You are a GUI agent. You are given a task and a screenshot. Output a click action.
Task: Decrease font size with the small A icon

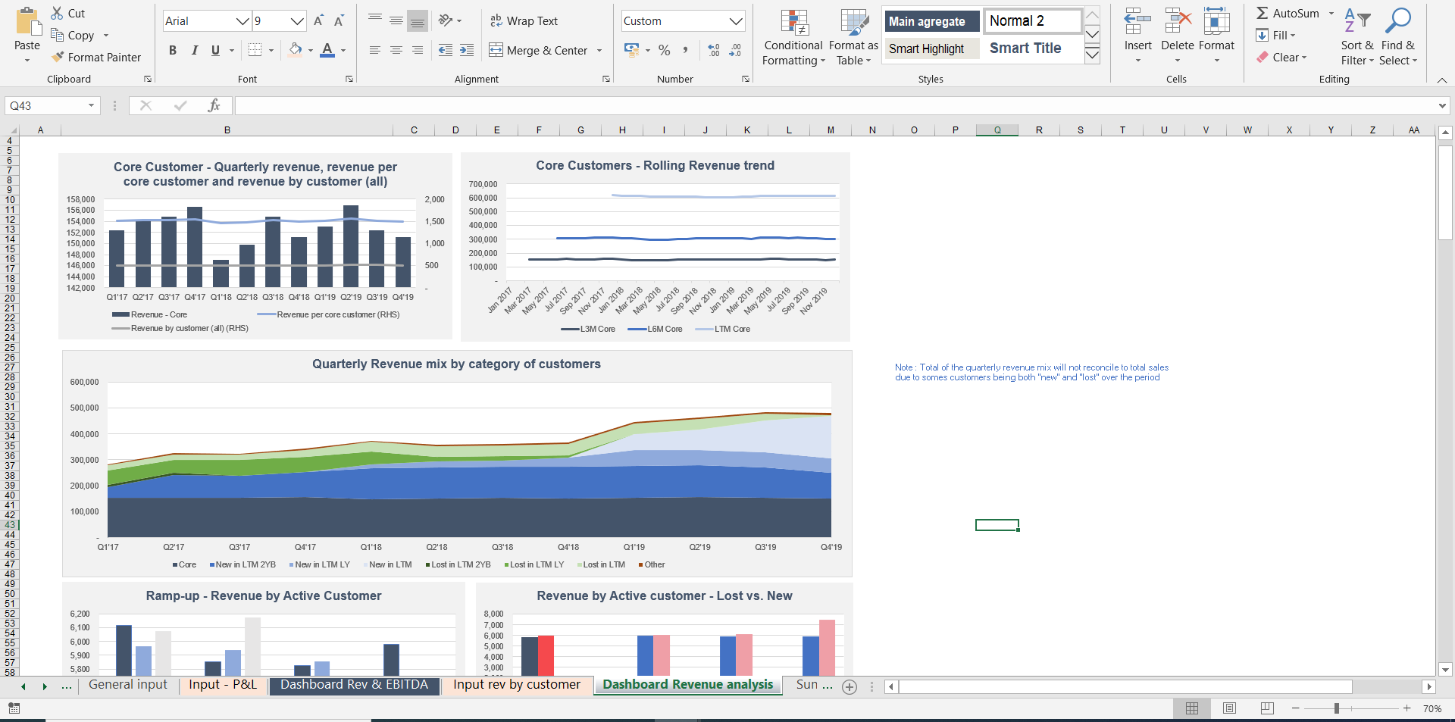click(339, 20)
